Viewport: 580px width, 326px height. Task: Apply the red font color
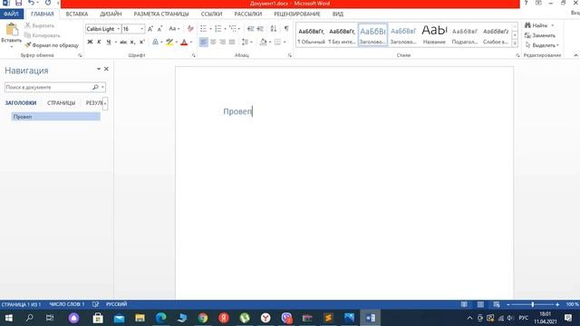(184, 43)
